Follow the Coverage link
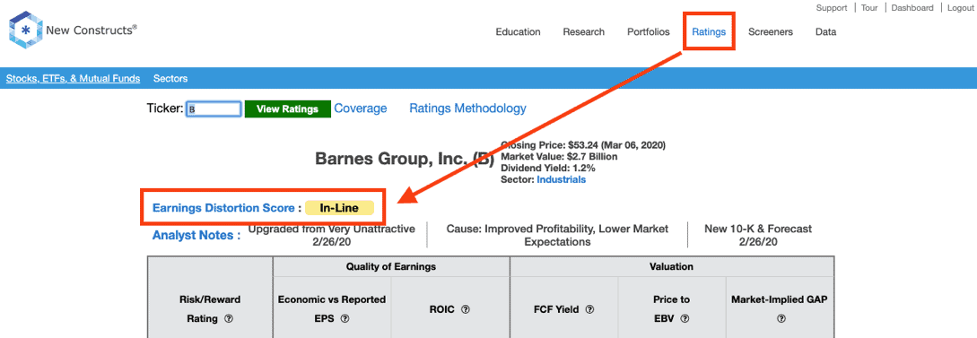Viewport: 977px width, 338px height. (x=361, y=108)
